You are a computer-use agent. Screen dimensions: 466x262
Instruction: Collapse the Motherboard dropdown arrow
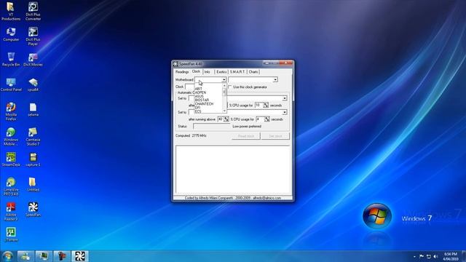point(224,79)
